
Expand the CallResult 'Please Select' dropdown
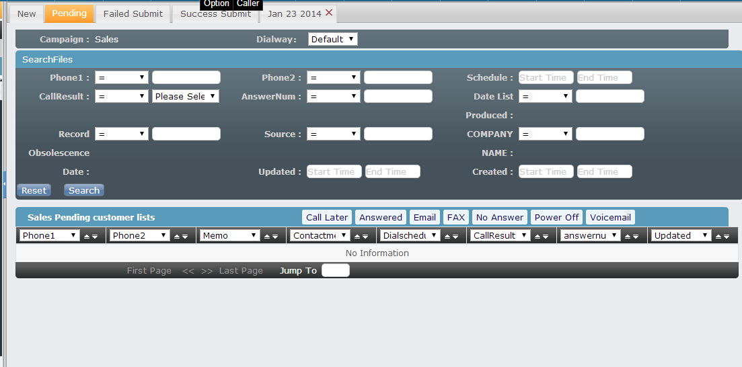[x=186, y=96]
